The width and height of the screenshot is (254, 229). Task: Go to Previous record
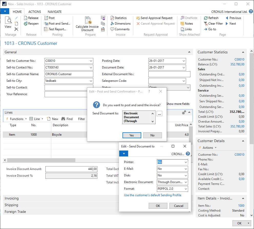233,18
